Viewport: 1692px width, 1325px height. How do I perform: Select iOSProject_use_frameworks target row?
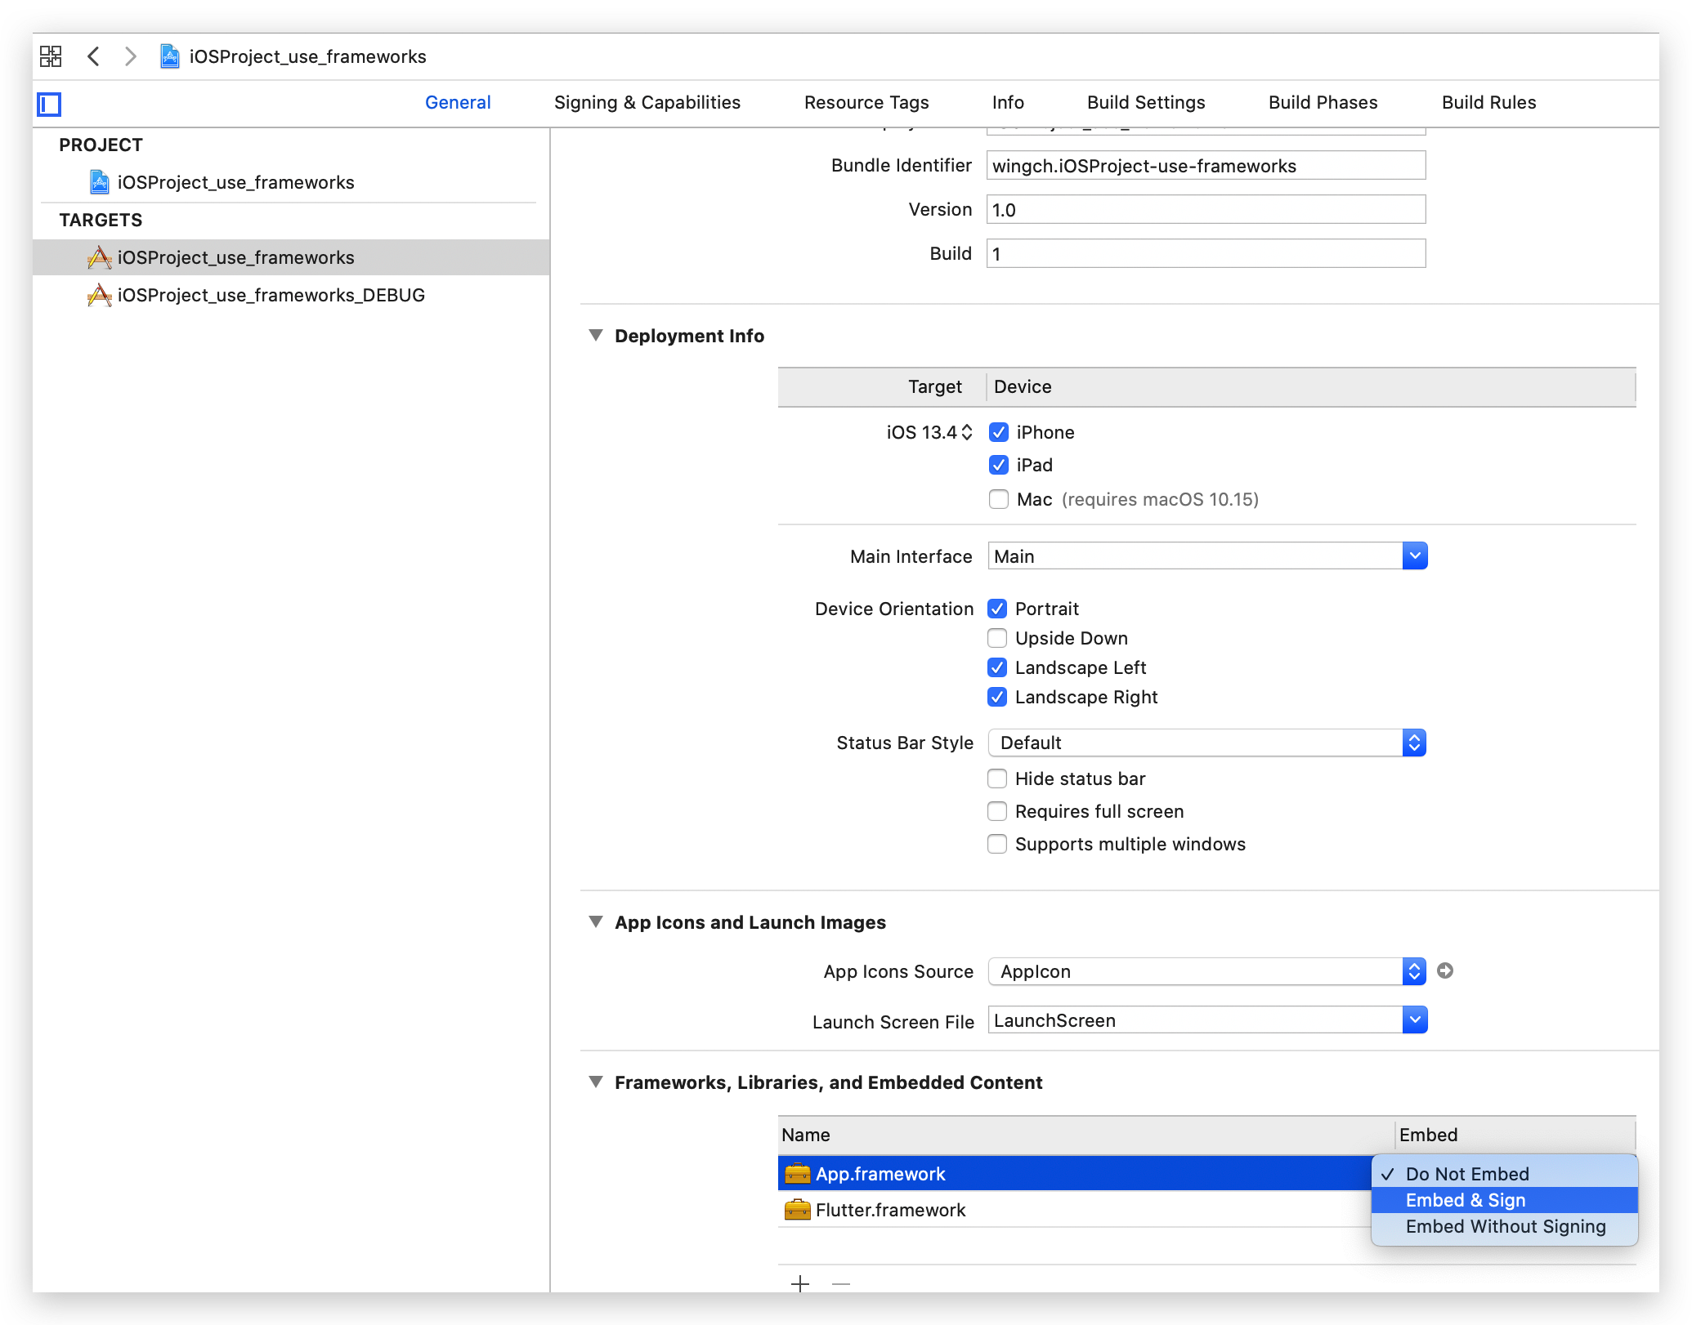(x=290, y=257)
